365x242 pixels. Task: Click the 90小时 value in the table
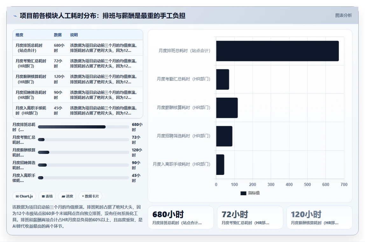point(58,95)
